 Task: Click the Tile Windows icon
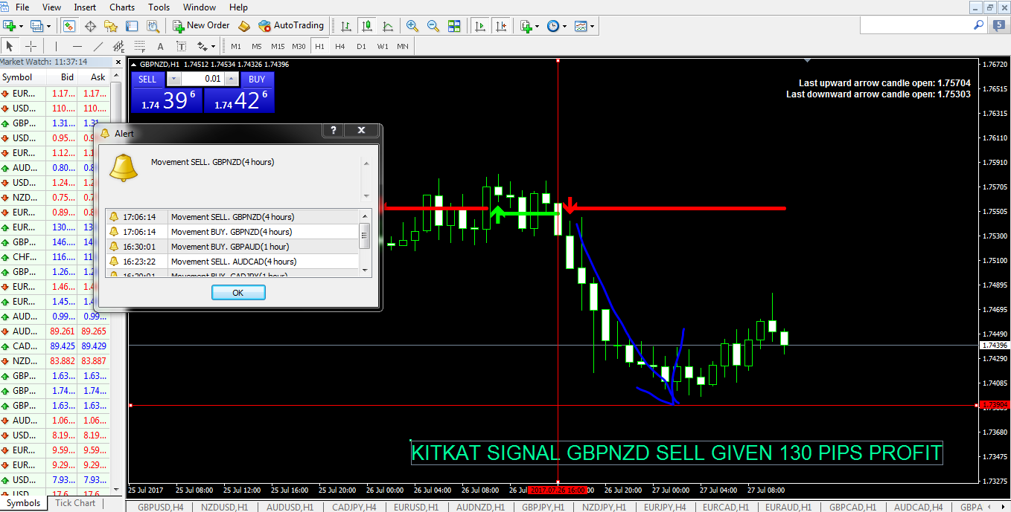454,25
